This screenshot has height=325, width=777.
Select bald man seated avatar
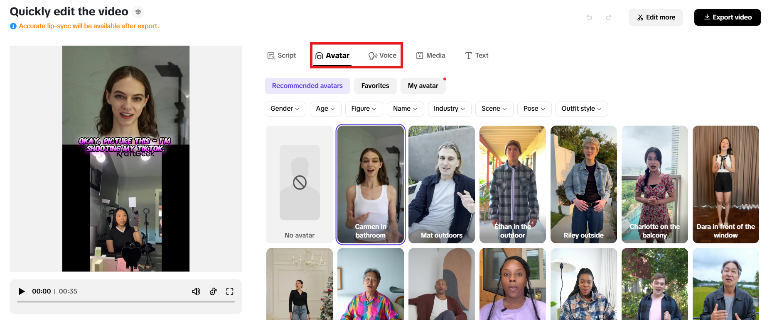pyautogui.click(x=442, y=284)
